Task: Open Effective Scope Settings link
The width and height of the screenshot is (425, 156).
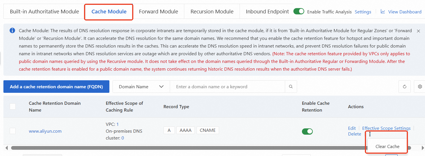Action: [x=386, y=128]
